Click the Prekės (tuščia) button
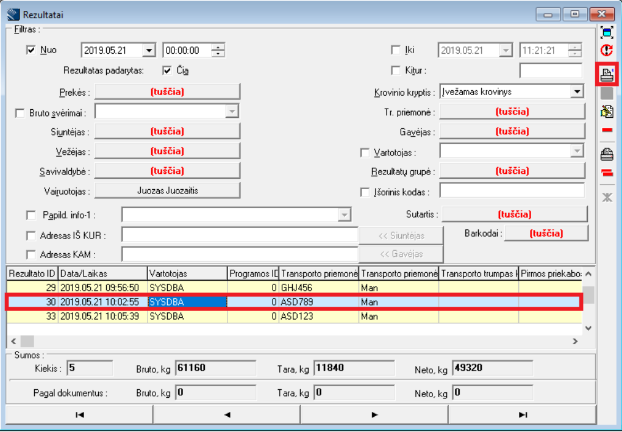Viewport: 622px width, 432px height. [x=167, y=92]
